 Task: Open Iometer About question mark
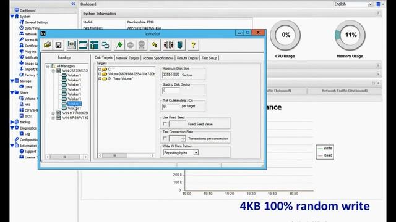click(193, 45)
